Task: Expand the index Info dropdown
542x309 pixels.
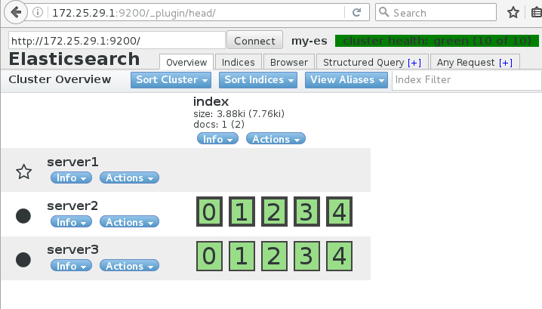Action: point(217,139)
